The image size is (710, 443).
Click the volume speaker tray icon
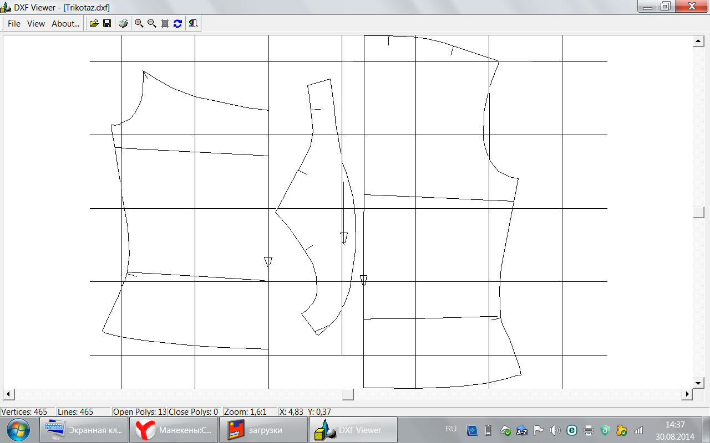pyautogui.click(x=555, y=430)
